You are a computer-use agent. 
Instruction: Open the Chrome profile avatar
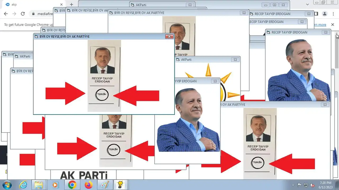[325, 14]
